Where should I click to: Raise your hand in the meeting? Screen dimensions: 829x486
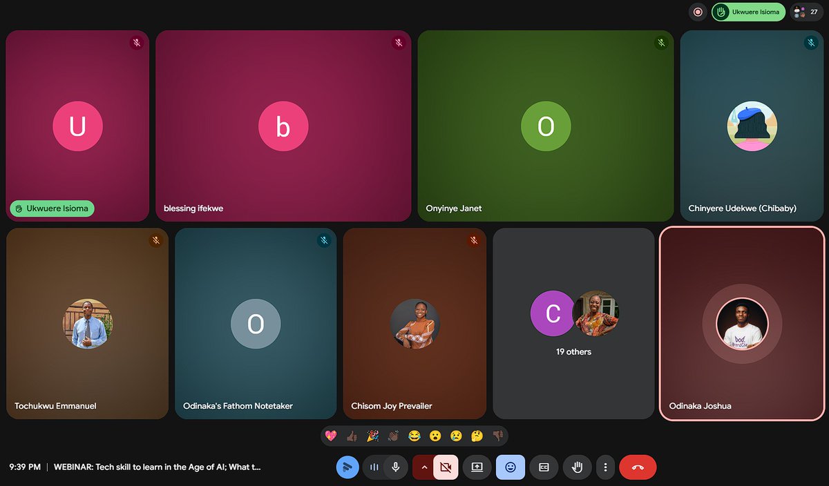pyautogui.click(x=578, y=467)
